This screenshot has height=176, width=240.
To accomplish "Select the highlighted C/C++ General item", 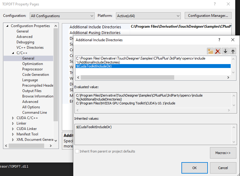I will 28,58.
